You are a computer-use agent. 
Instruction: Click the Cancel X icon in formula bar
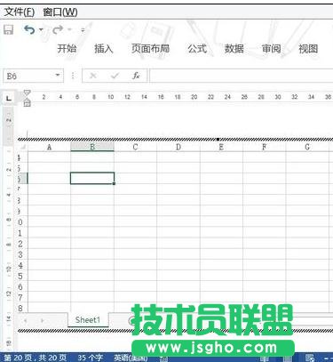[x=93, y=76]
